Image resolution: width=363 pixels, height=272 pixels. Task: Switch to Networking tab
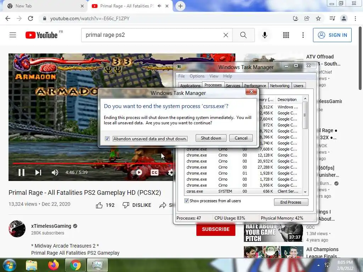[280, 86]
